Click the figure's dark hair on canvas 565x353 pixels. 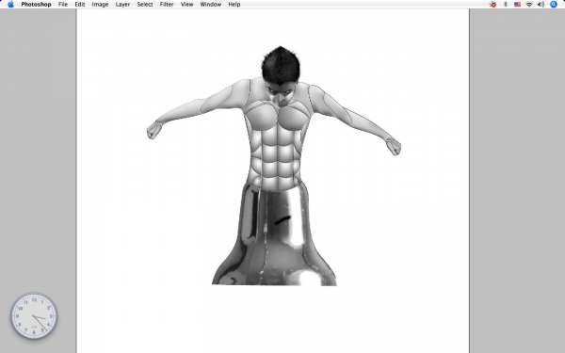[x=281, y=65]
